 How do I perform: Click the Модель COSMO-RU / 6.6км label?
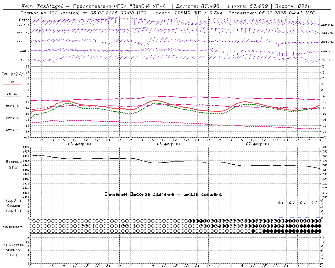(x=188, y=13)
